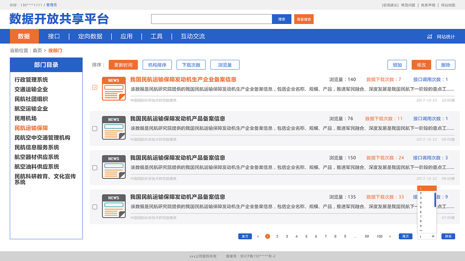465x261 pixels.
Task: Go to previous page with the < arrow
Action: (x=258, y=236)
